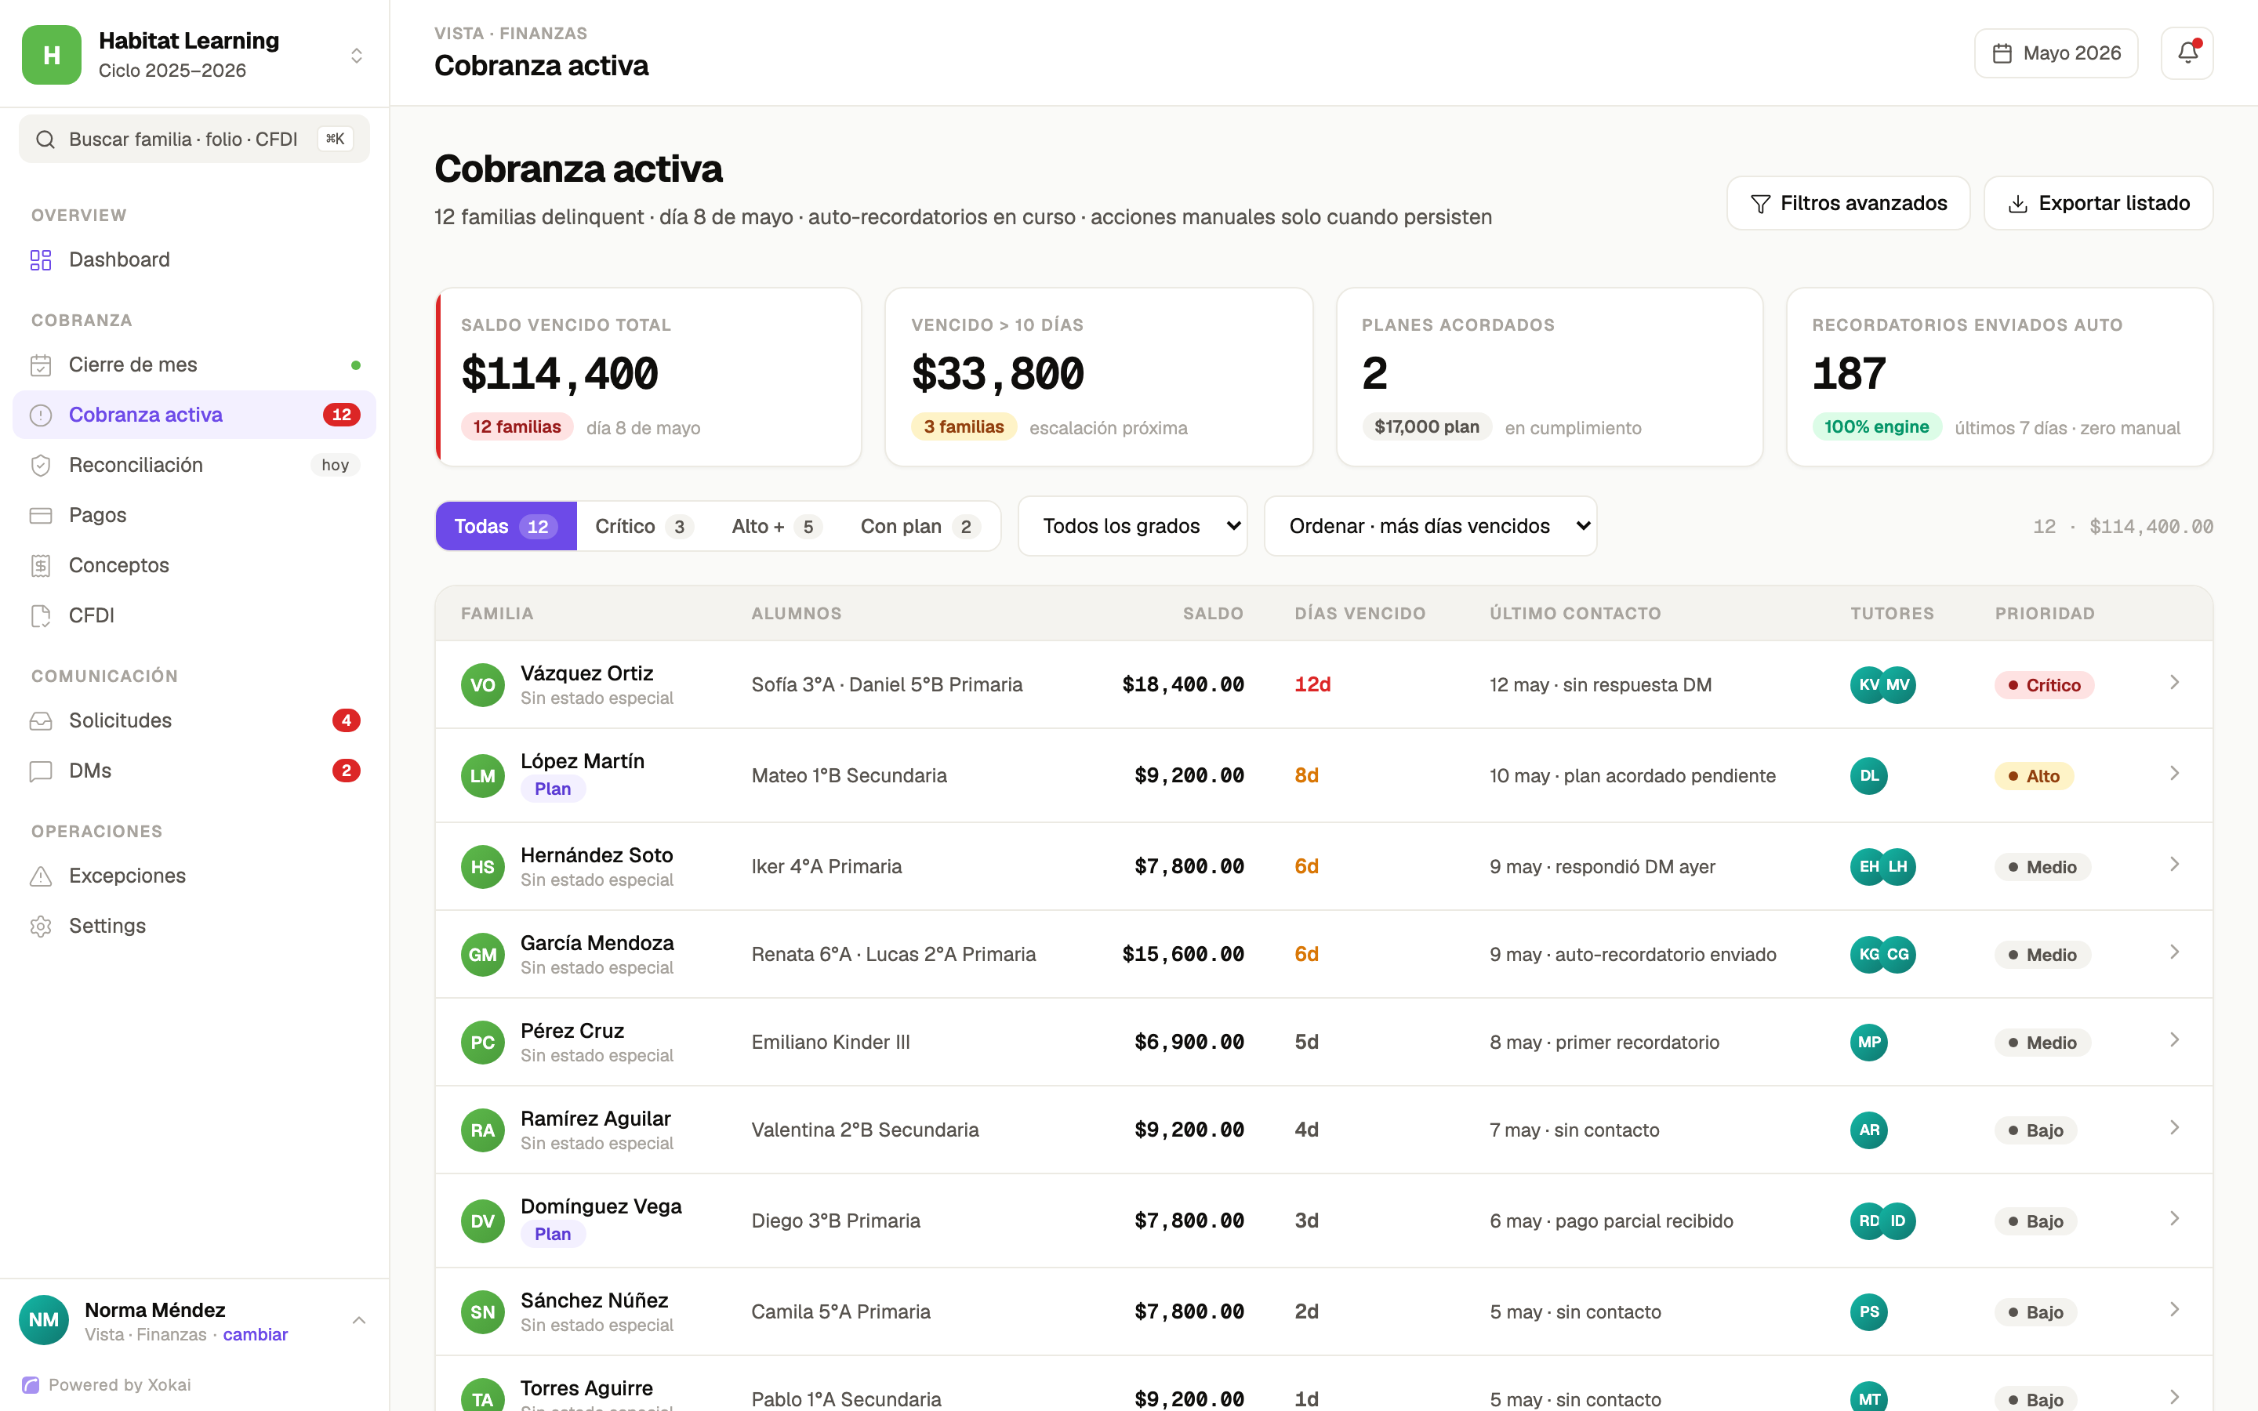Open the notifications bell
This screenshot has height=1411, width=2258.
click(2186, 53)
